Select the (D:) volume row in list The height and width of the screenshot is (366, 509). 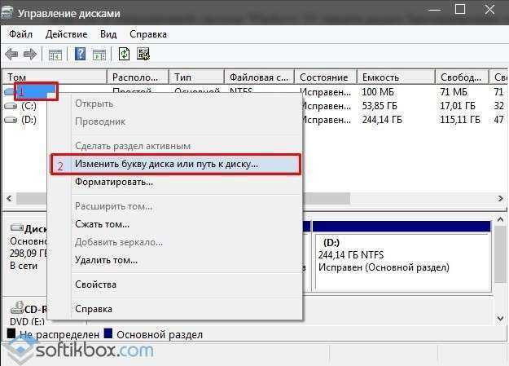(29, 120)
